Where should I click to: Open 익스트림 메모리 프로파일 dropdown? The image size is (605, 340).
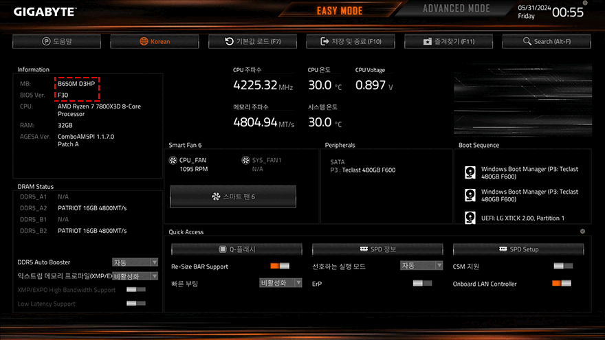135,276
